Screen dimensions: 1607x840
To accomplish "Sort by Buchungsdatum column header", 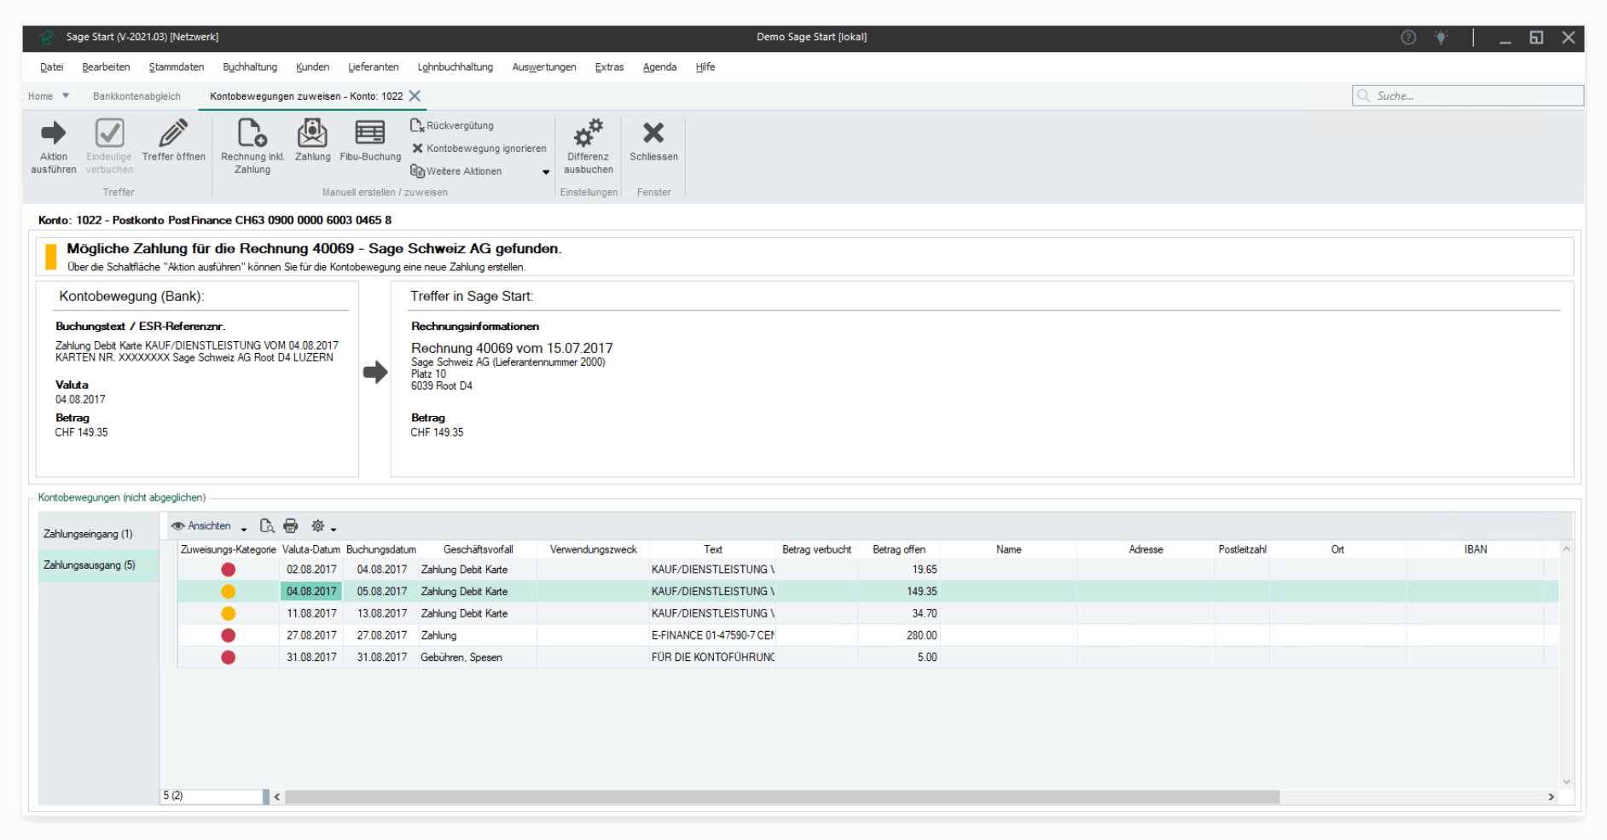I will (381, 550).
